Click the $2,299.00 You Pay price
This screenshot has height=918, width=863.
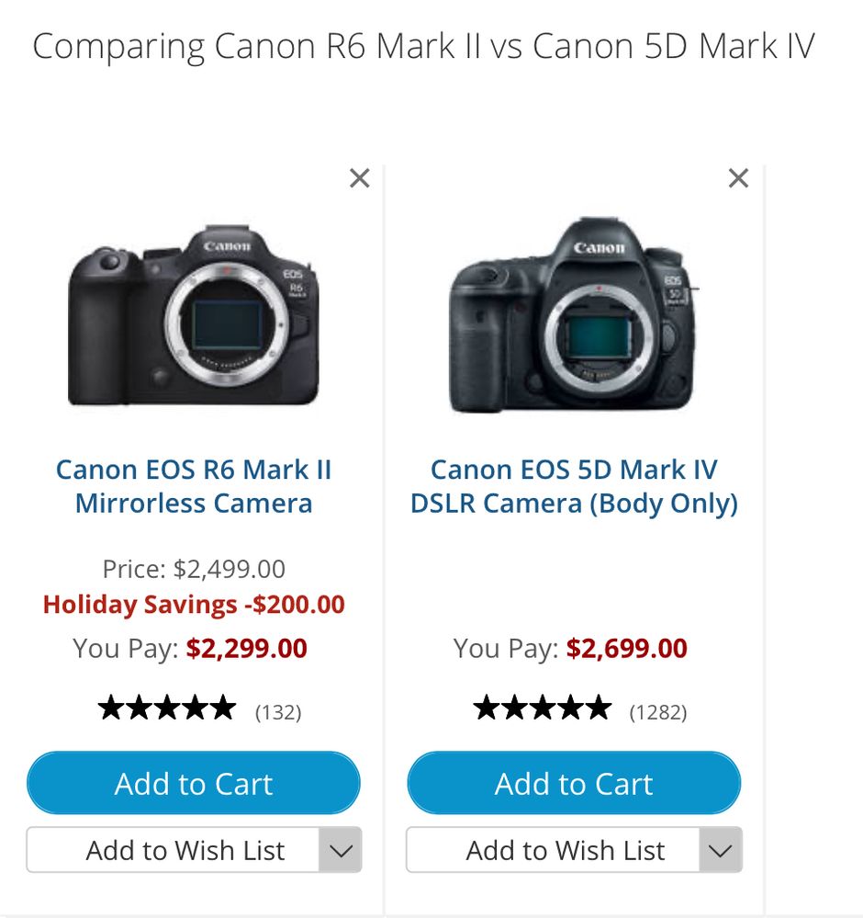[x=246, y=649]
